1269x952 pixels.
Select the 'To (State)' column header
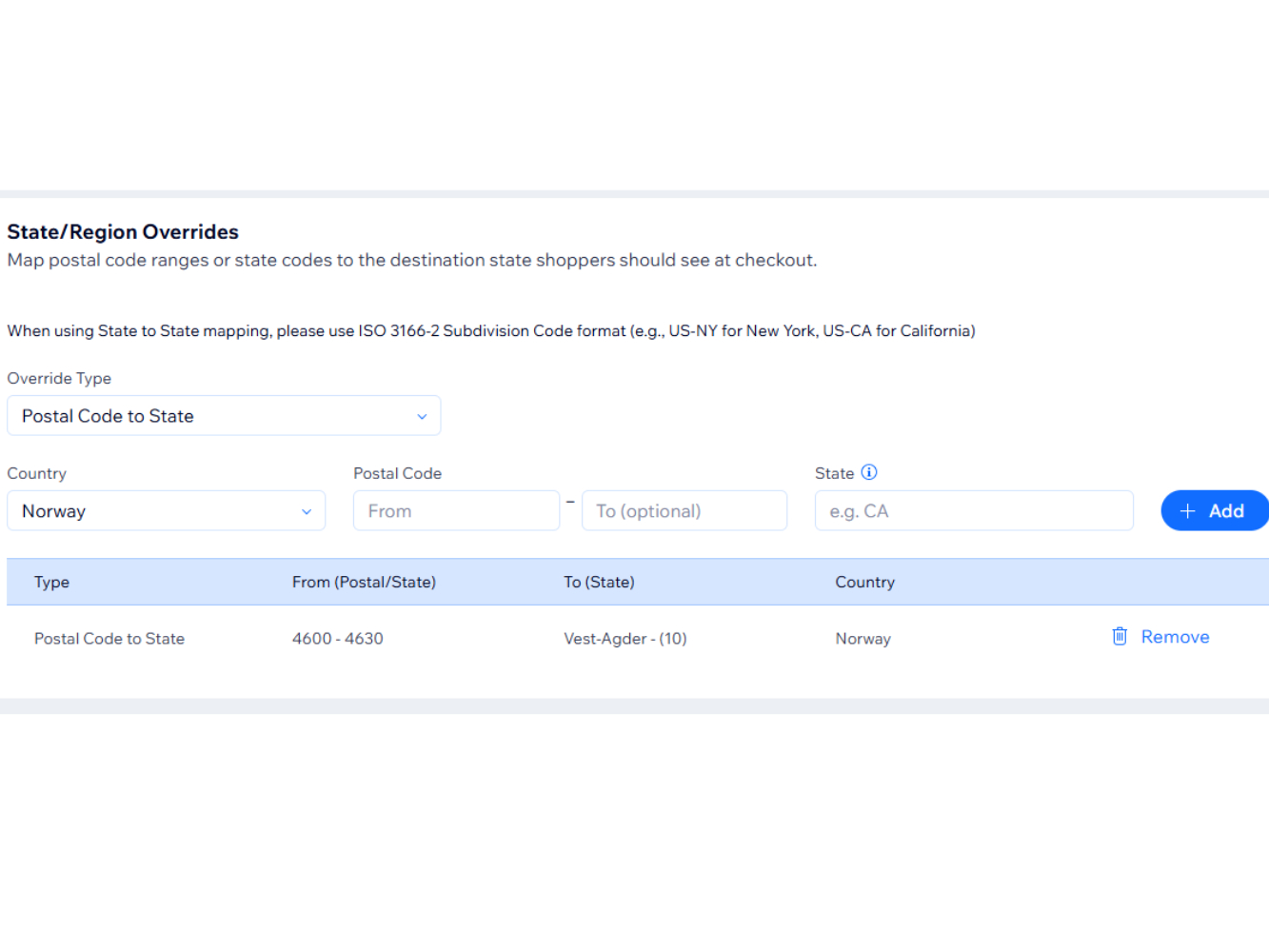point(599,582)
